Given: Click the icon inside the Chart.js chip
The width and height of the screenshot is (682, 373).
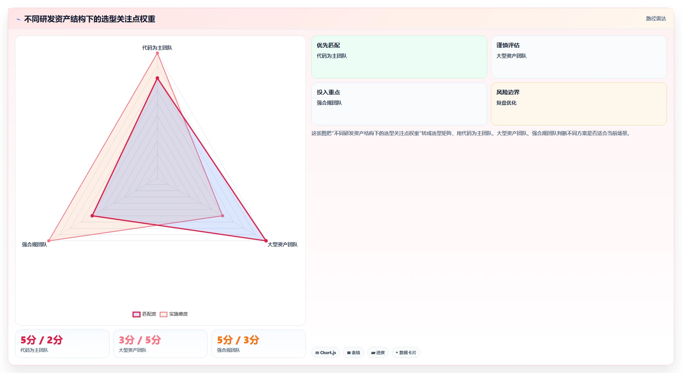Looking at the screenshot, I should pyautogui.click(x=317, y=353).
